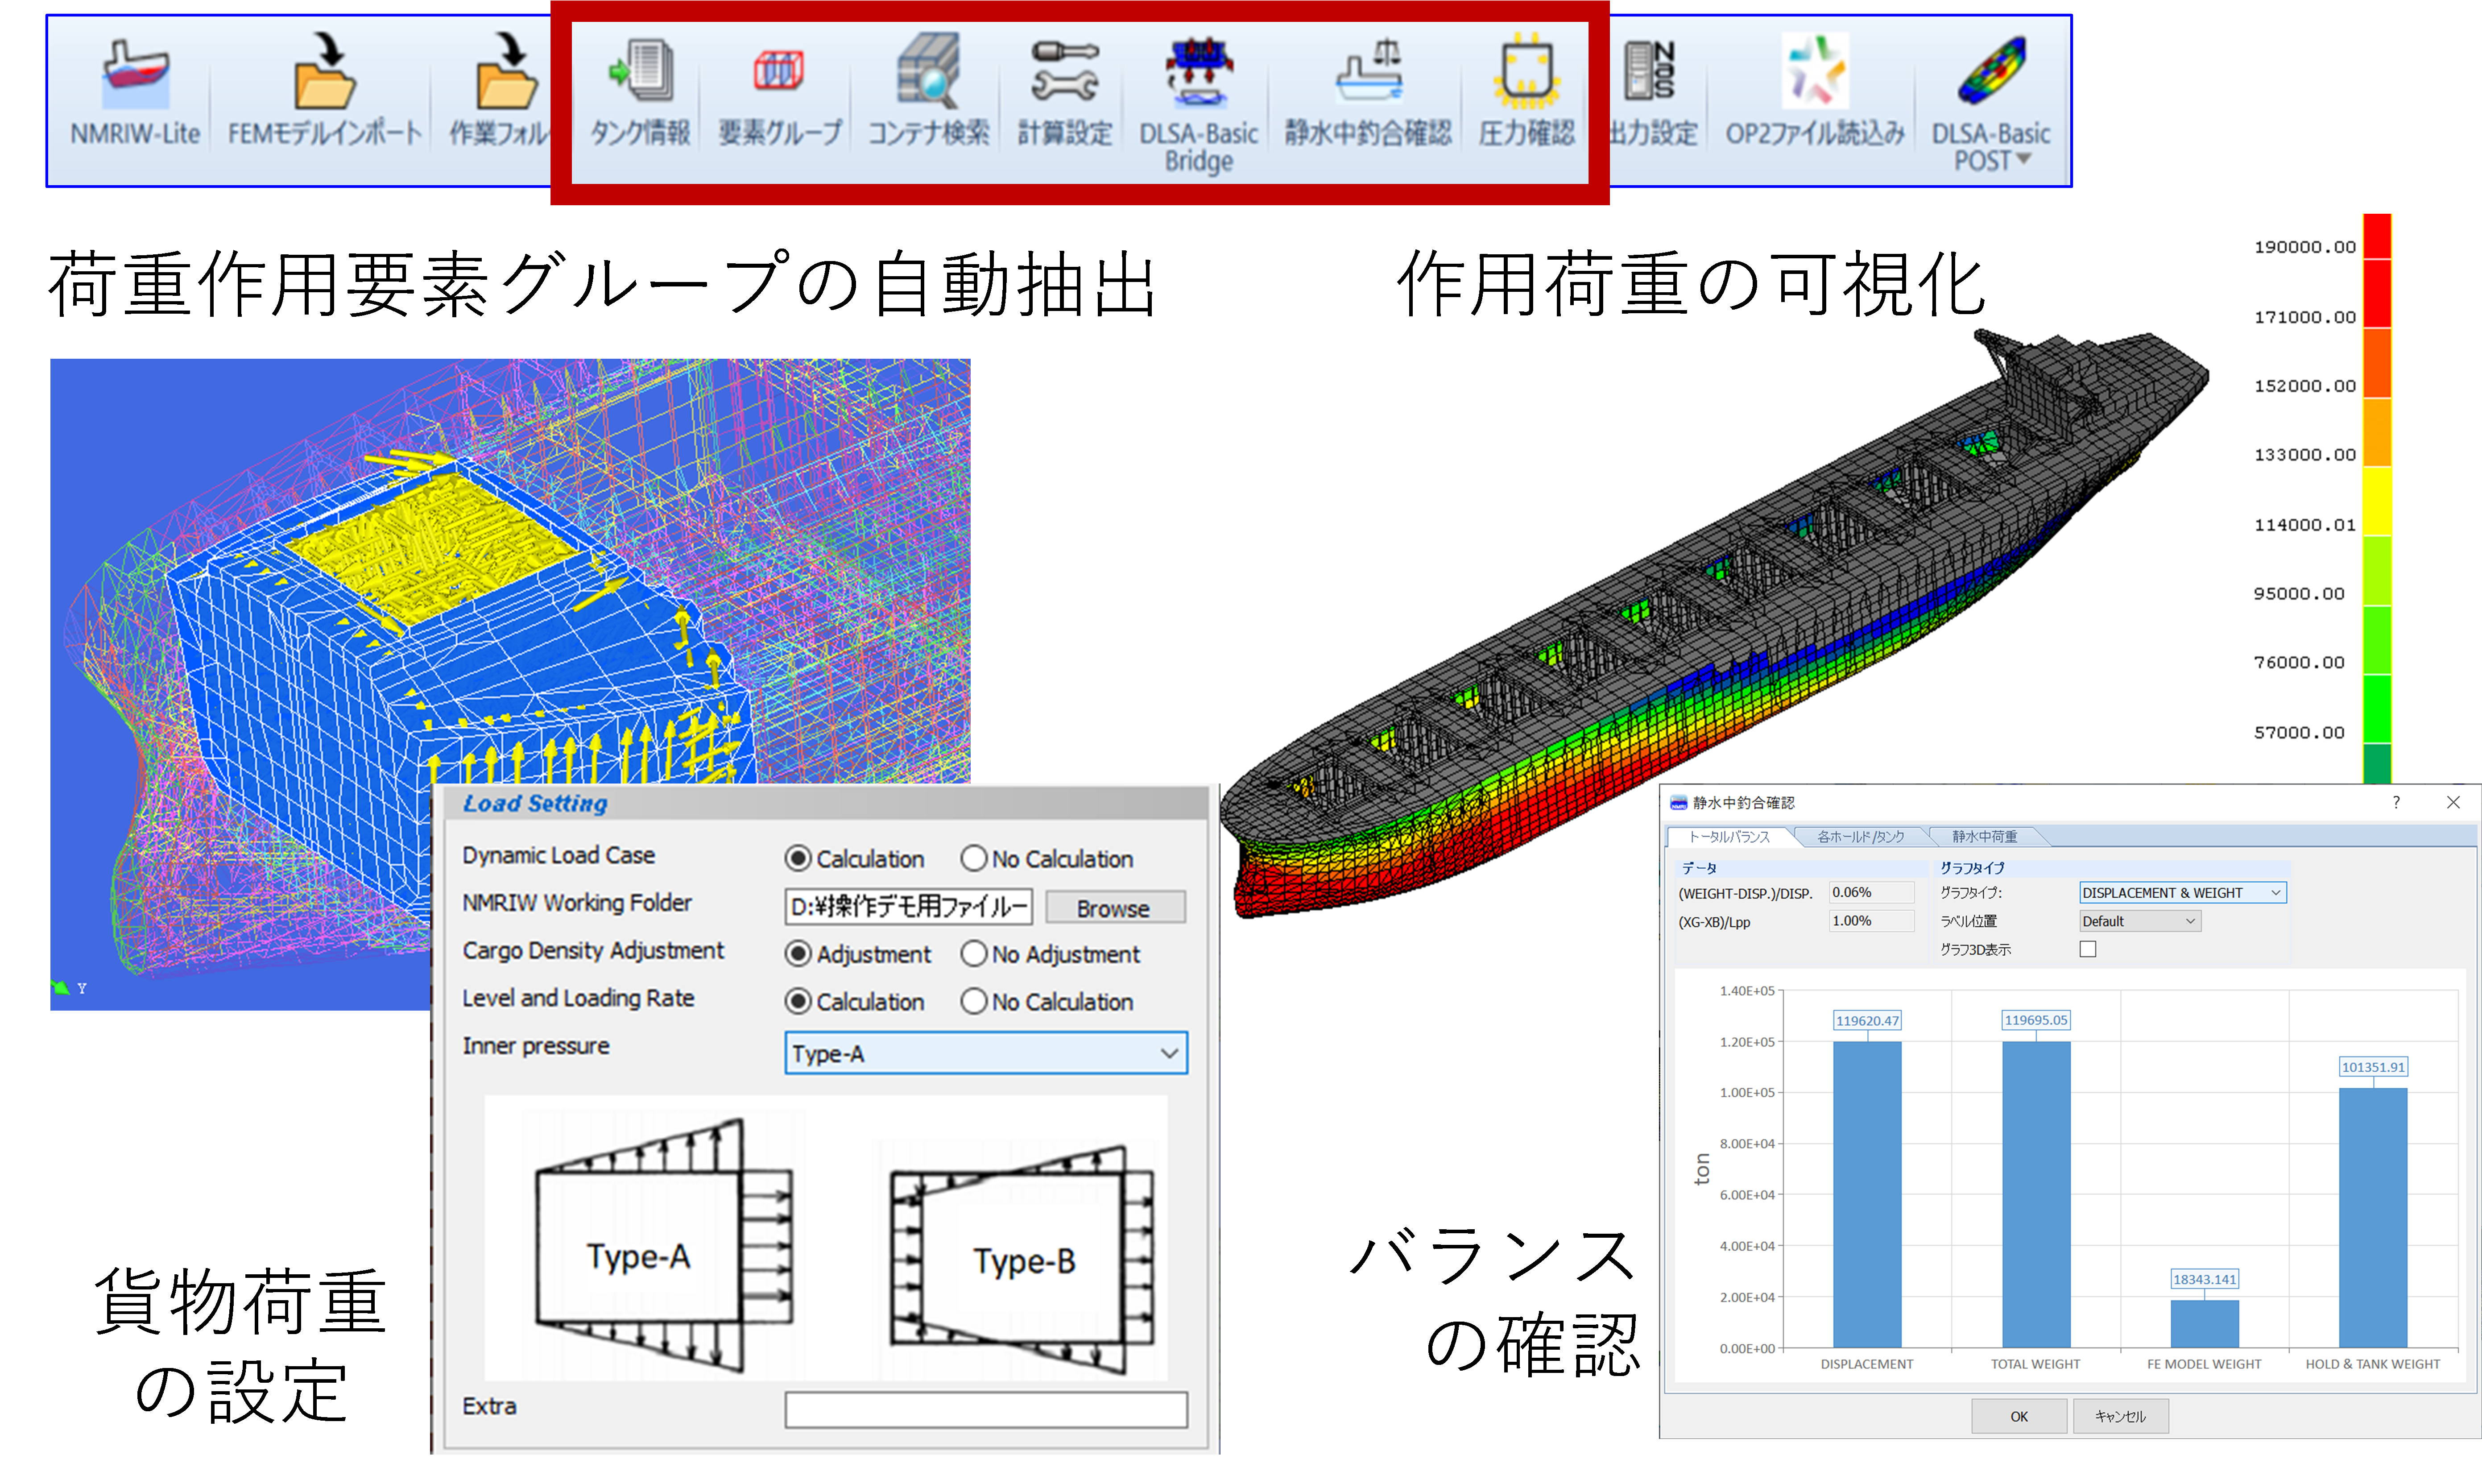
Task: Click the Type-B pressure diagram
Action: tap(1022, 1259)
